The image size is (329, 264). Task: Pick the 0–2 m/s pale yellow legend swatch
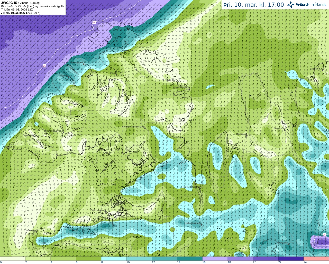click(x=13, y=258)
